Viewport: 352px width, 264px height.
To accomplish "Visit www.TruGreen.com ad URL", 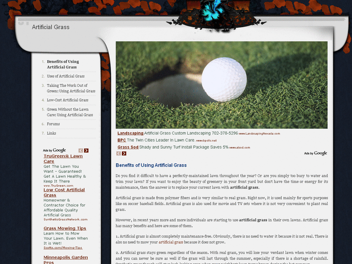I will (x=59, y=186).
